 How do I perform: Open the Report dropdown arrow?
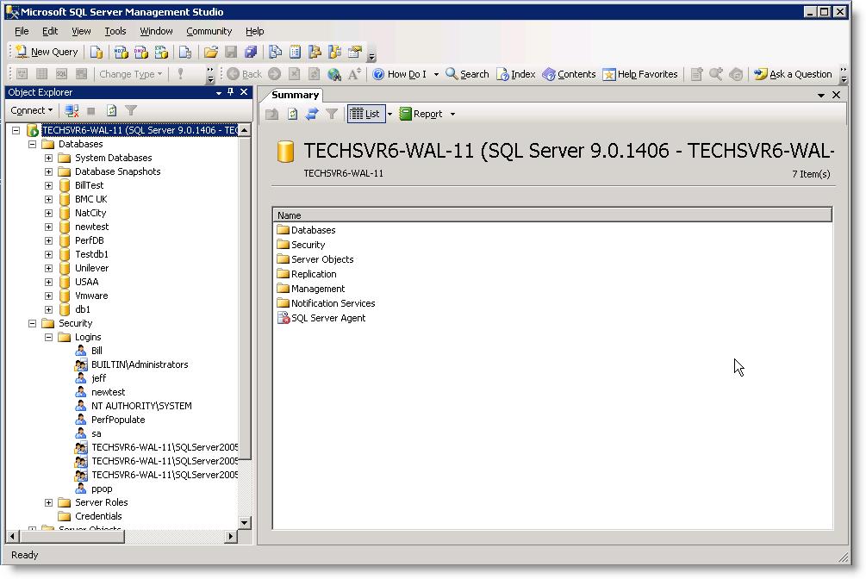[453, 114]
